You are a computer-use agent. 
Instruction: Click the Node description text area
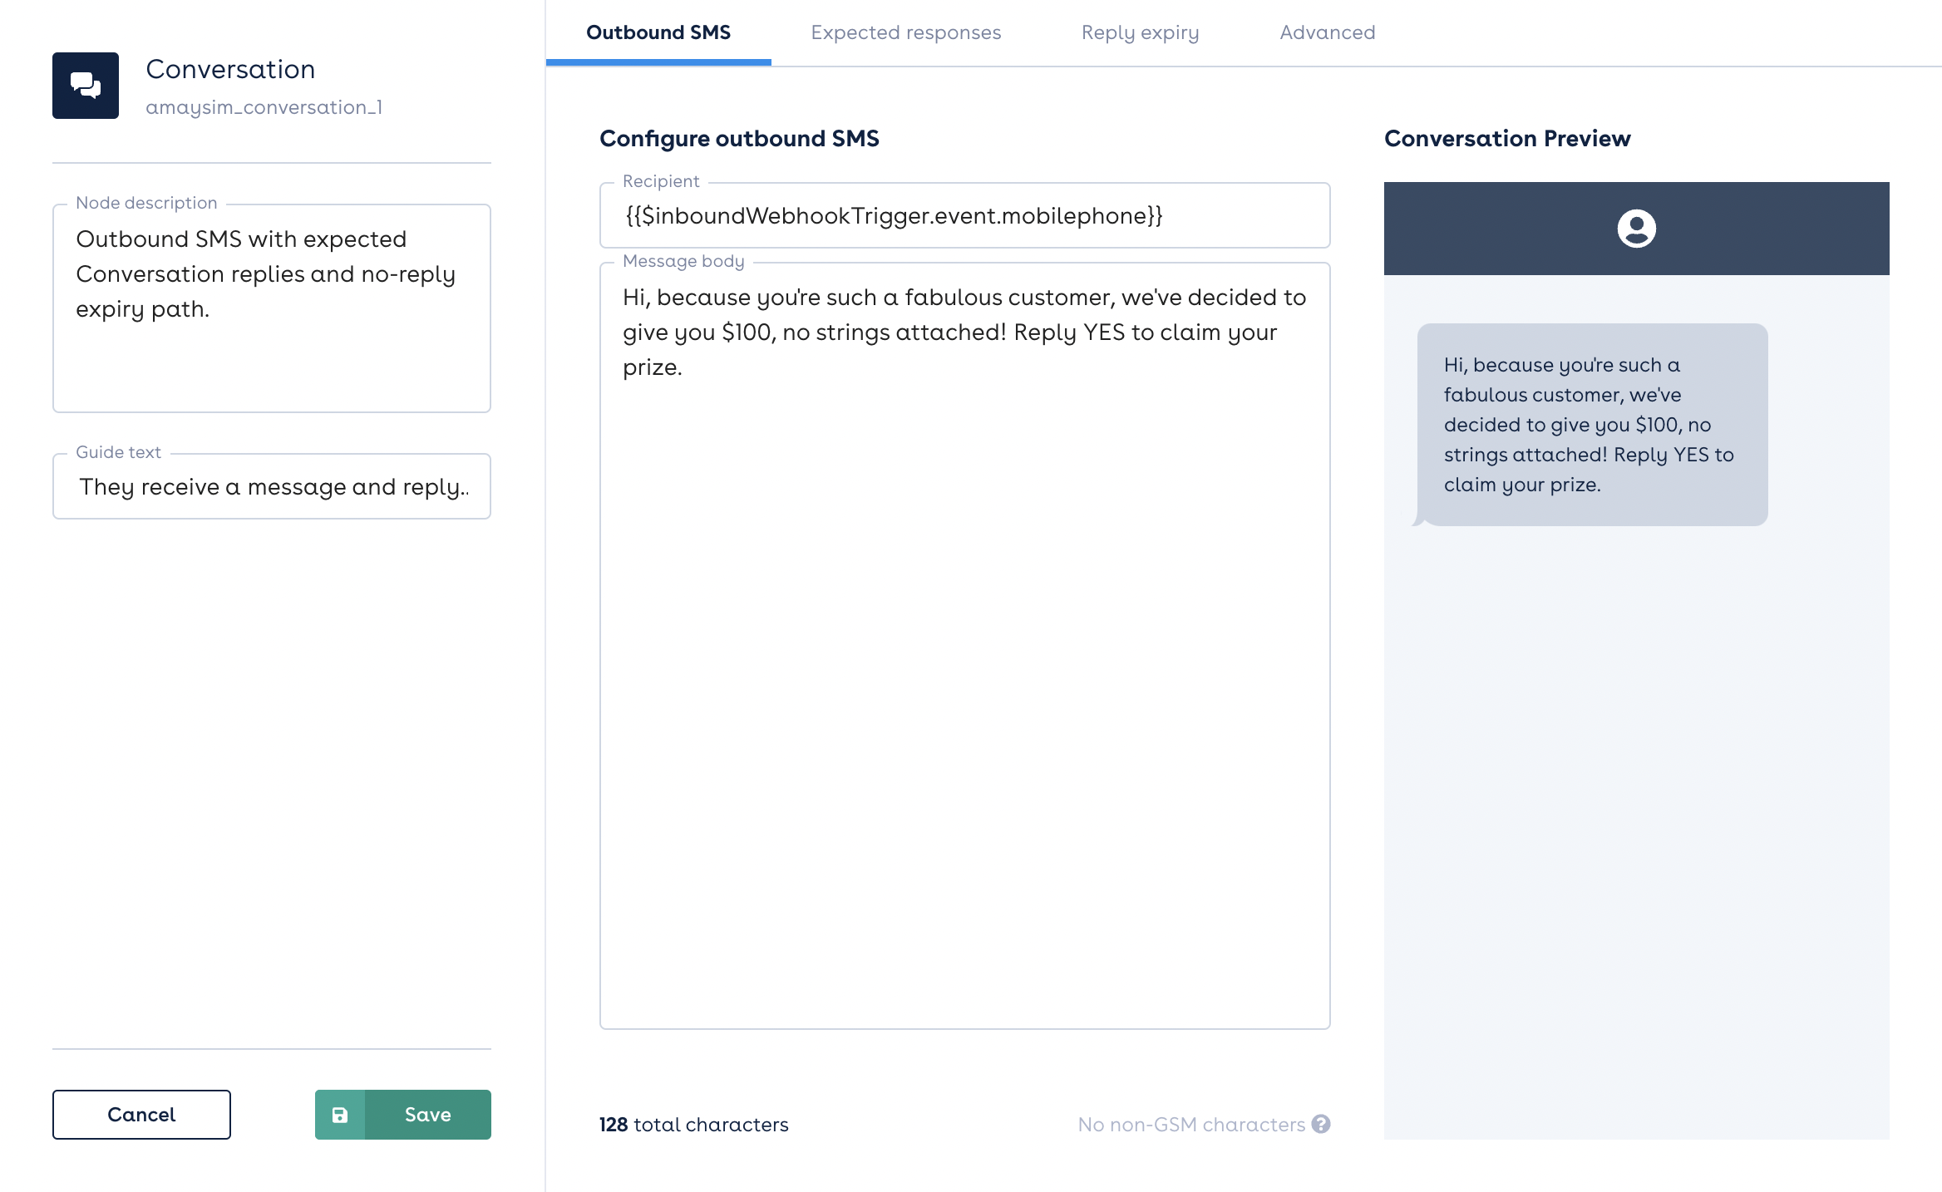pos(272,308)
